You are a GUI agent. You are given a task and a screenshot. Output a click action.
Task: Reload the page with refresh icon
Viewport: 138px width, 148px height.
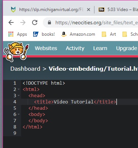[x=35, y=22]
